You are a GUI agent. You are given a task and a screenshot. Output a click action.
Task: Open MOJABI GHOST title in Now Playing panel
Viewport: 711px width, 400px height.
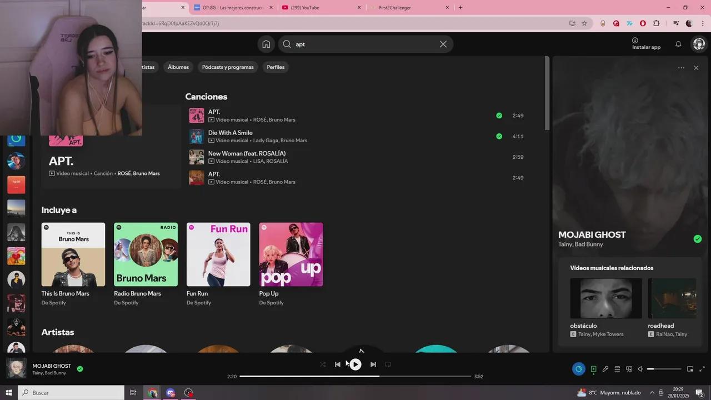tap(592, 234)
